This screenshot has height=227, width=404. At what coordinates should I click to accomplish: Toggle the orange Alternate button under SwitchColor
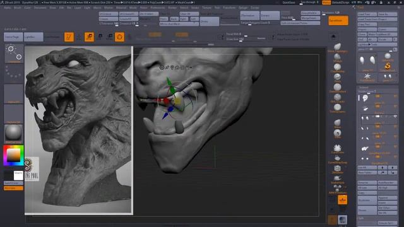click(x=13, y=188)
